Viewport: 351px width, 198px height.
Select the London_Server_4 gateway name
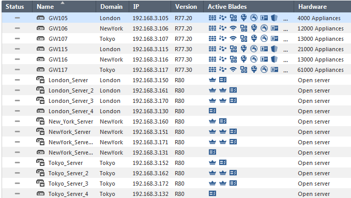click(x=71, y=111)
